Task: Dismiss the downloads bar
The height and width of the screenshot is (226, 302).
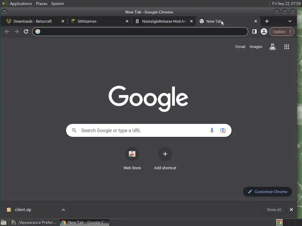Action: click(x=291, y=210)
